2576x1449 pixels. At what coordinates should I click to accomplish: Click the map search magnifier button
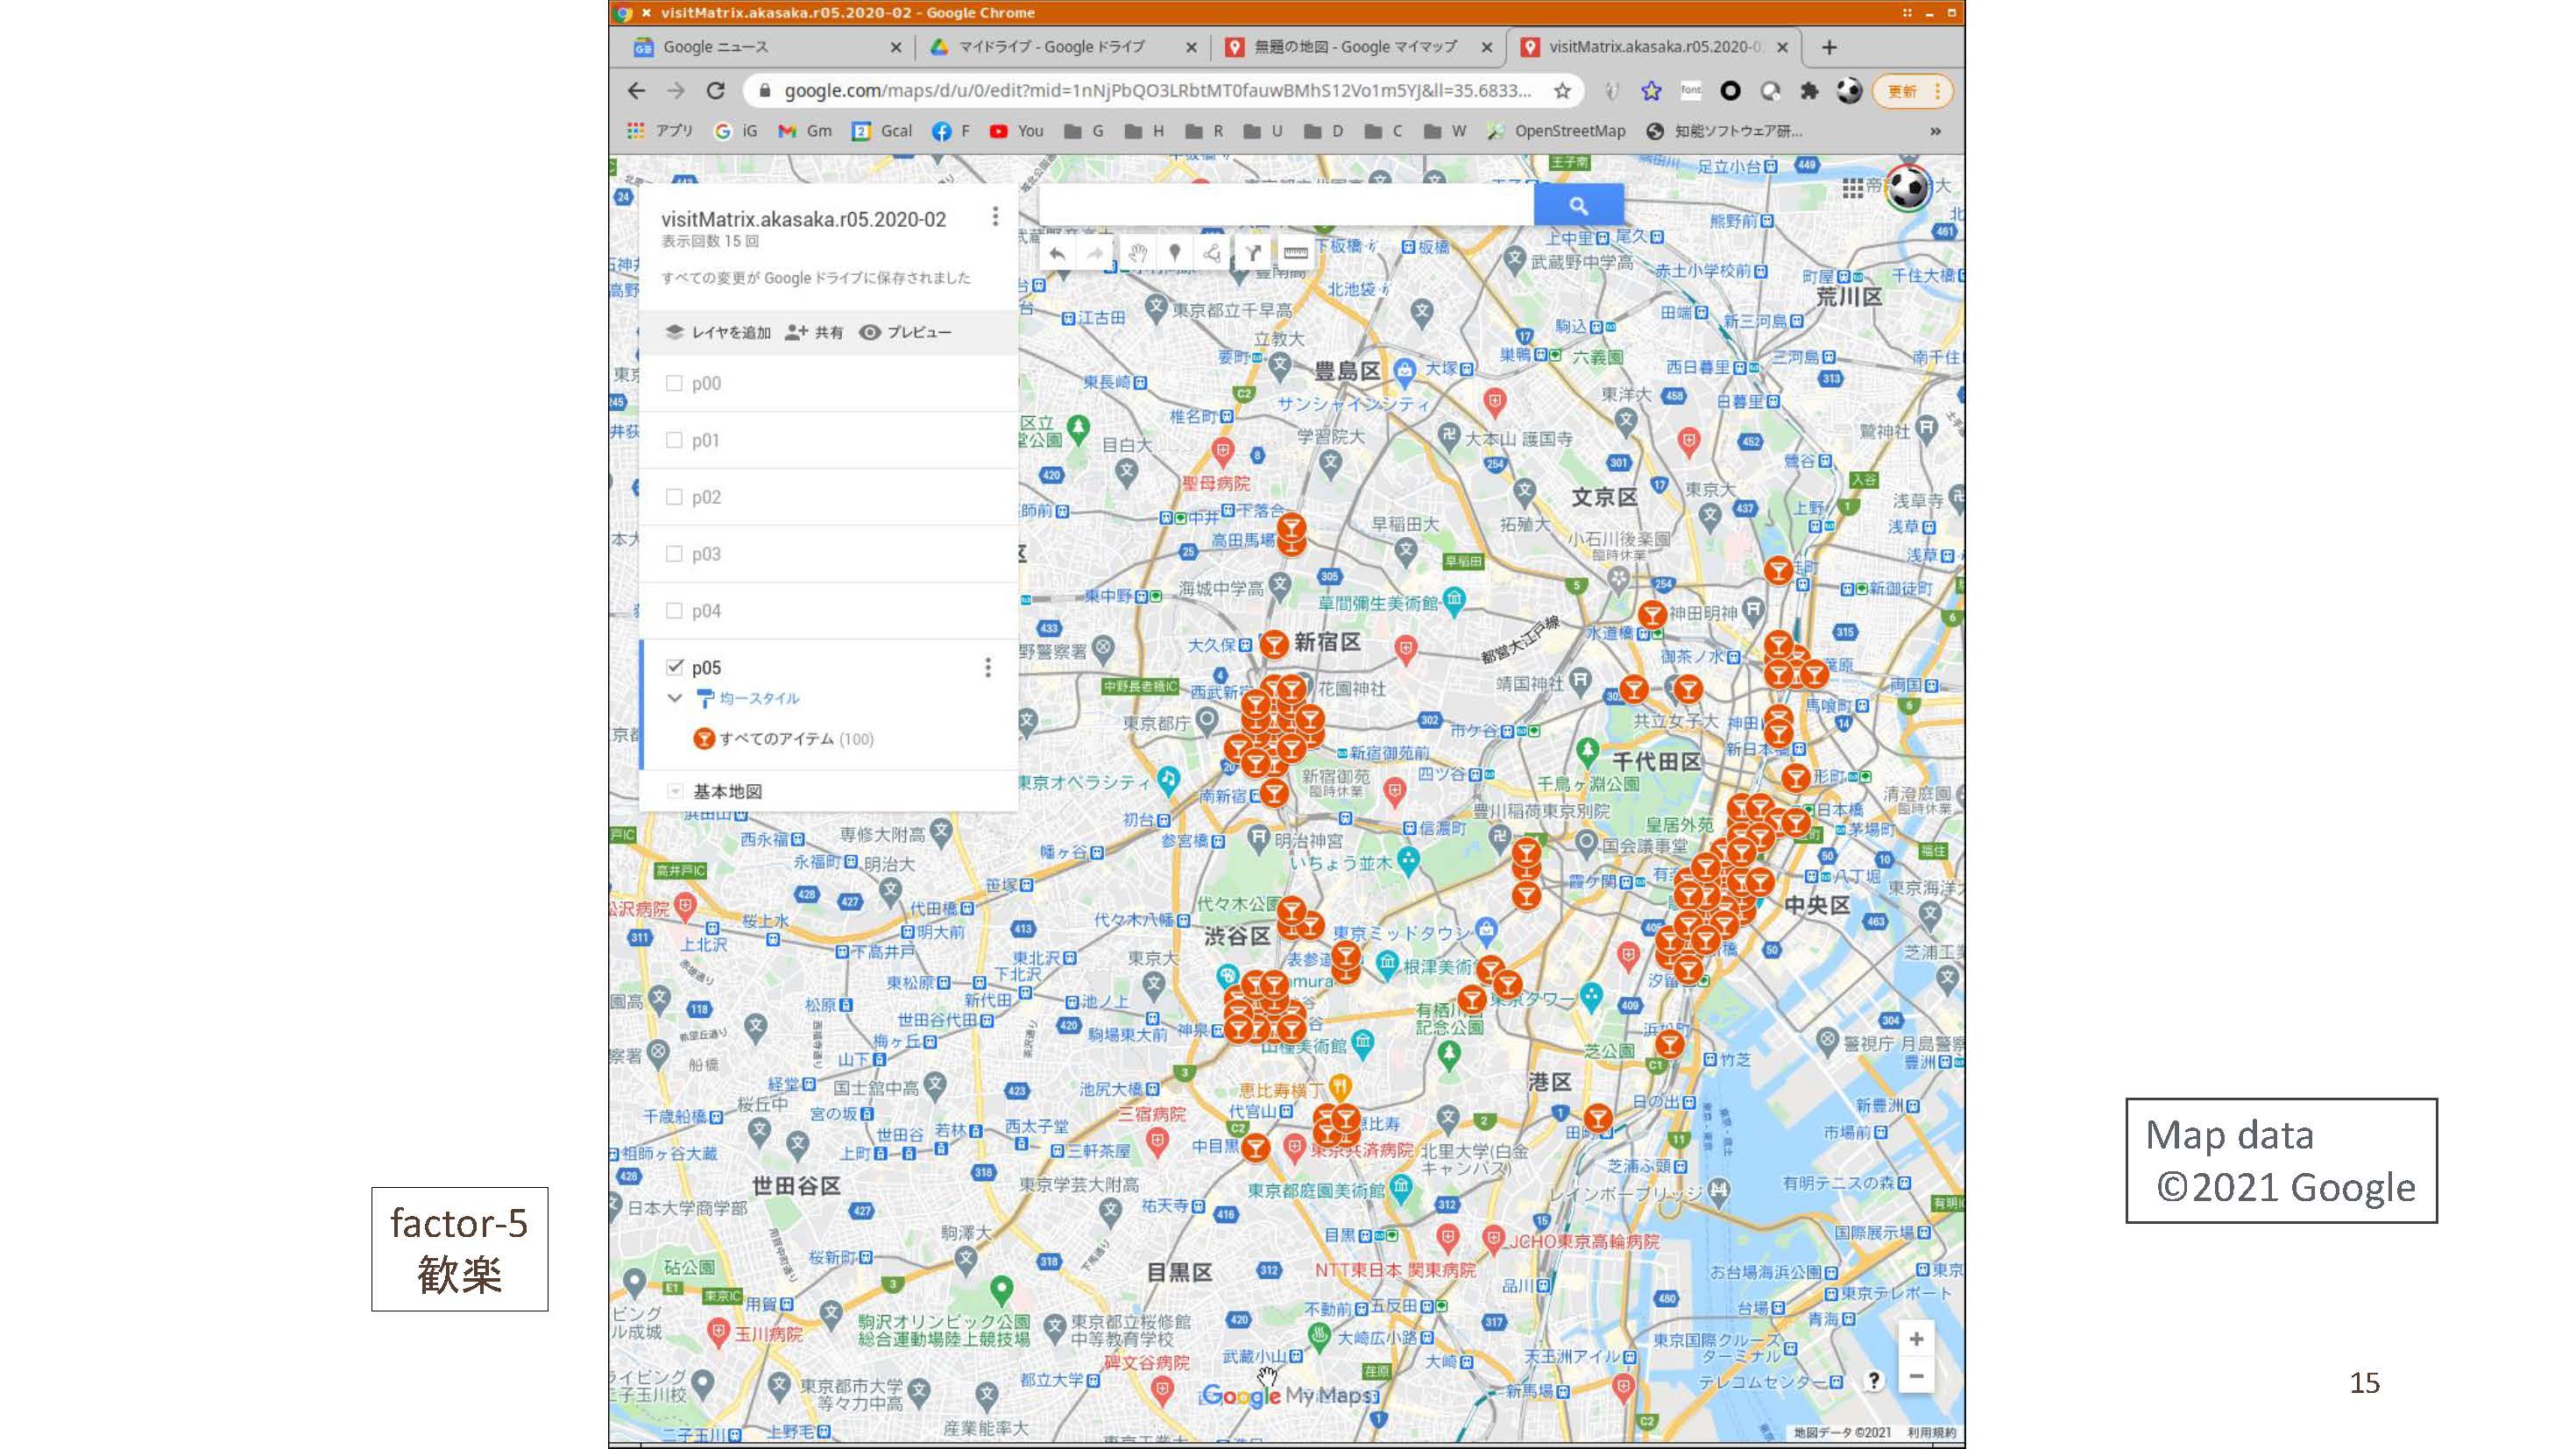[x=1578, y=205]
